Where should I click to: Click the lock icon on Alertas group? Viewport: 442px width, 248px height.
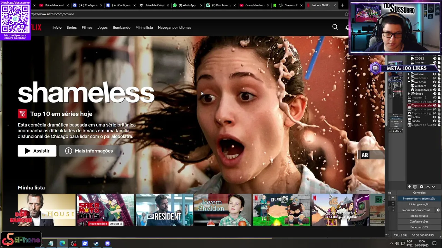(x=439, y=74)
